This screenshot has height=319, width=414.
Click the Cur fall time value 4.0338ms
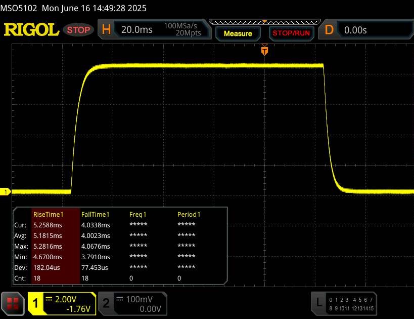pos(96,225)
